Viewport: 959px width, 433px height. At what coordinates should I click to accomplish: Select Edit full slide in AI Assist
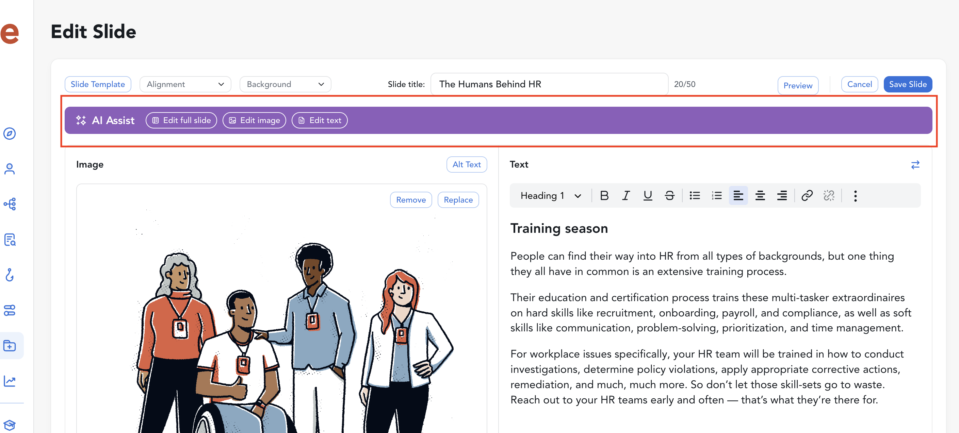click(x=181, y=120)
